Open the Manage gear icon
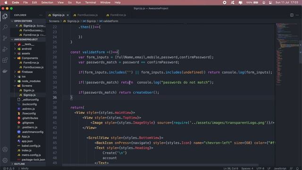 tap(5, 160)
